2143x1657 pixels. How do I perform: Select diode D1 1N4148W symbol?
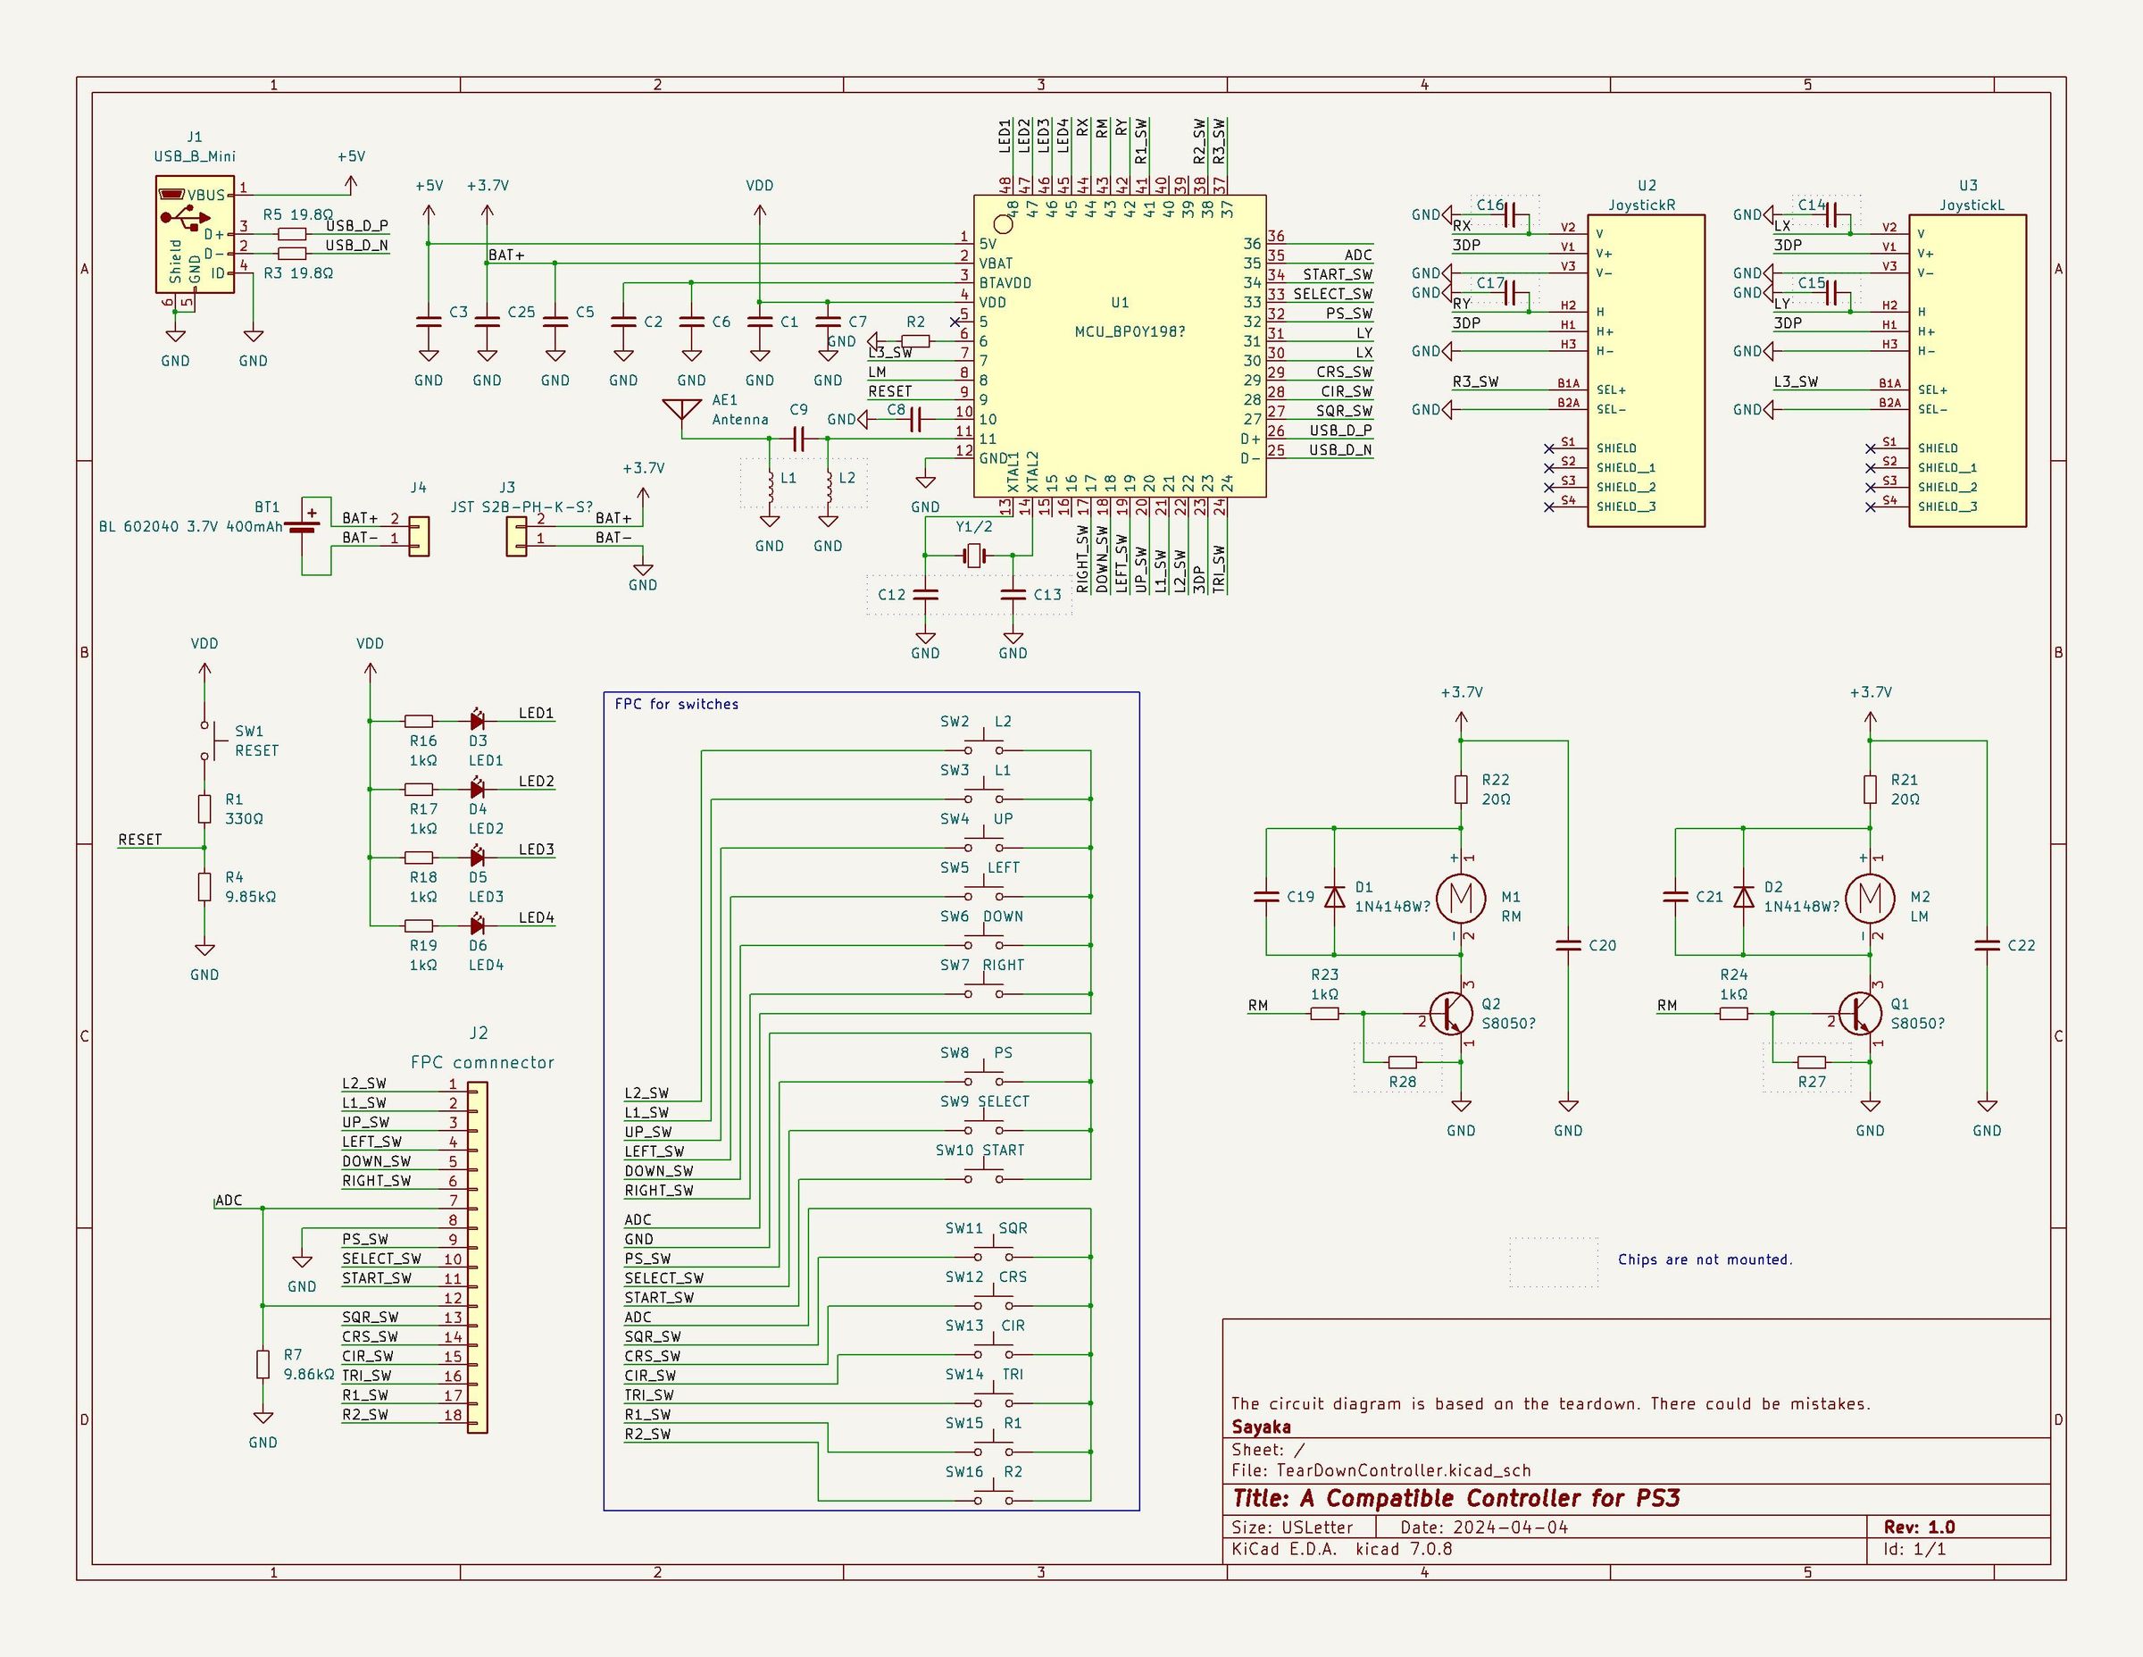click(x=1333, y=897)
